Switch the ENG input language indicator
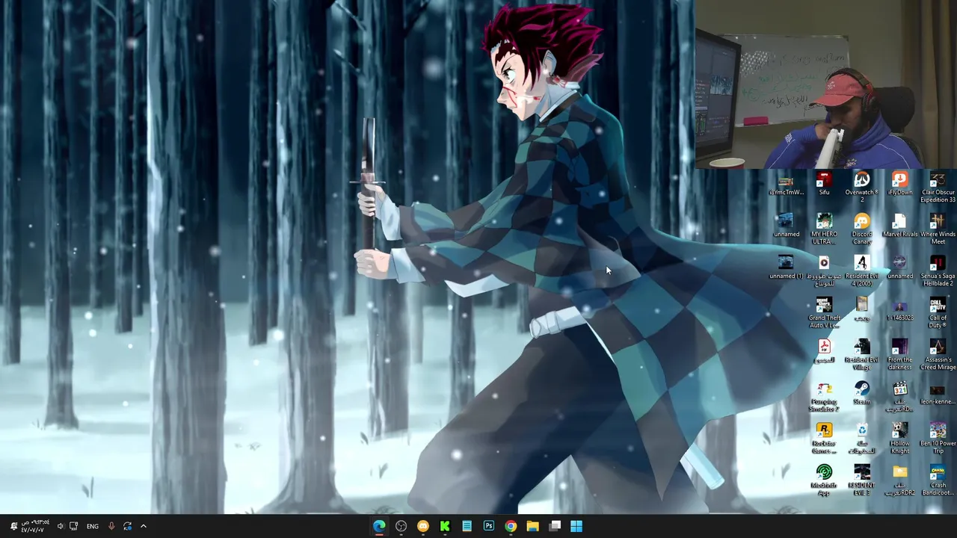The width and height of the screenshot is (957, 538). (93, 526)
